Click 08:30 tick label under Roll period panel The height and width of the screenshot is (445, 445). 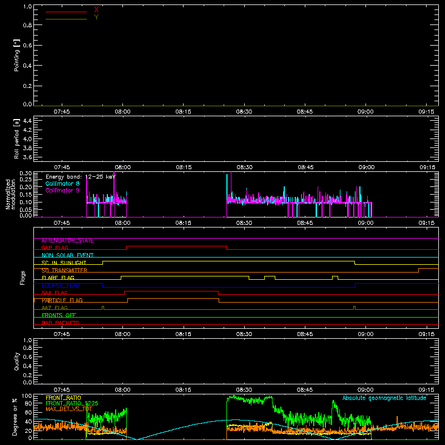[x=245, y=167]
